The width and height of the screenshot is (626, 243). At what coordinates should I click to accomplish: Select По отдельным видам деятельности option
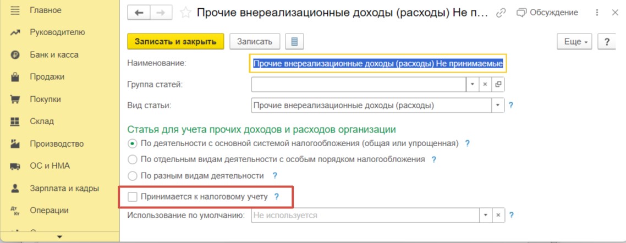pos(133,159)
